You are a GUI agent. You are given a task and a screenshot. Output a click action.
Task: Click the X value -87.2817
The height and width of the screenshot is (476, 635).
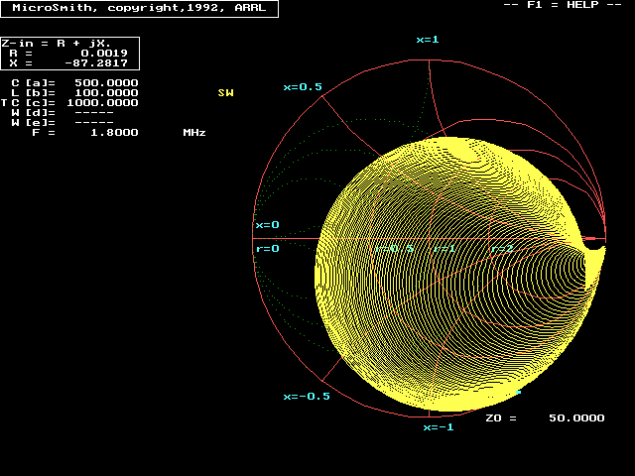tap(96, 63)
